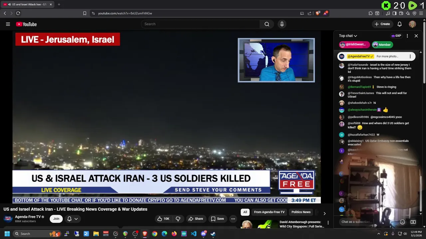Open the browser main menu
This screenshot has height=239, width=426.
421,13
